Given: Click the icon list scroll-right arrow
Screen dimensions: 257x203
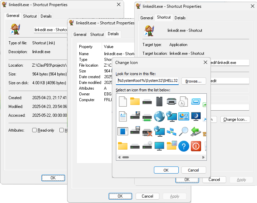Looking at the screenshot, I should 203,157.
